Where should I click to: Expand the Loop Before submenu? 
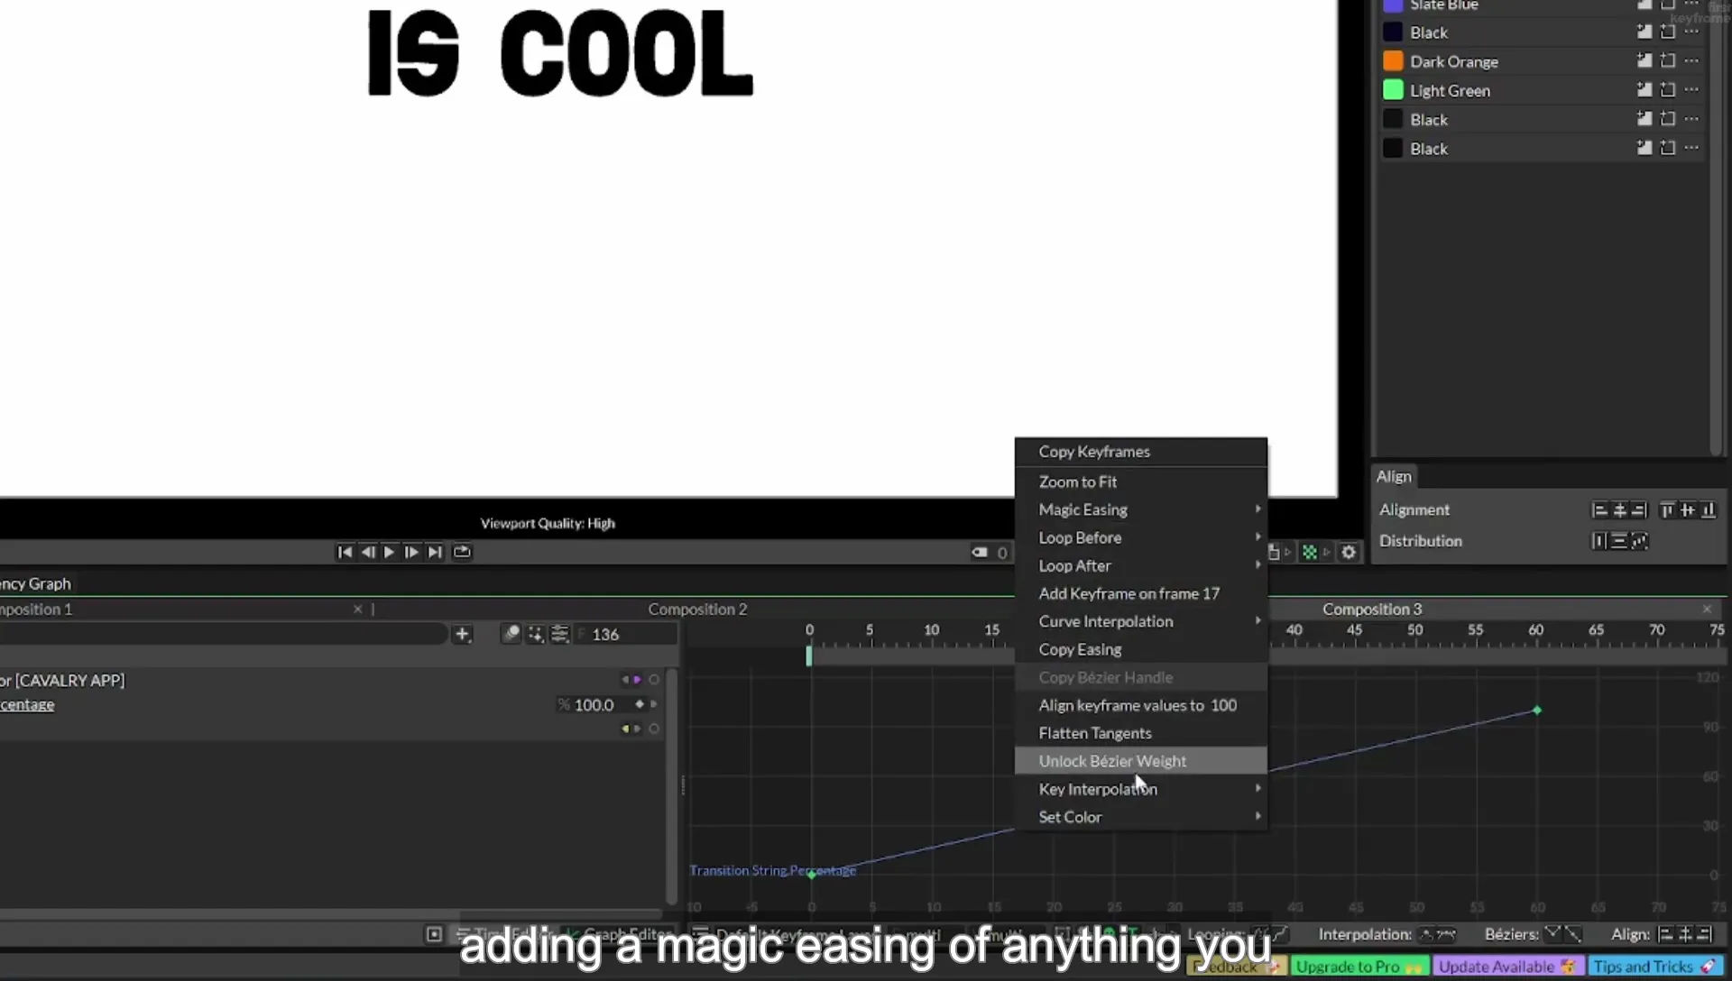[1141, 537]
